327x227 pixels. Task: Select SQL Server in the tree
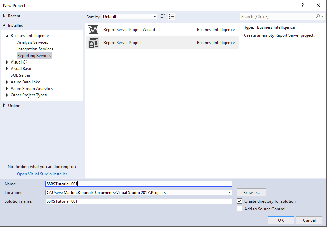20,75
